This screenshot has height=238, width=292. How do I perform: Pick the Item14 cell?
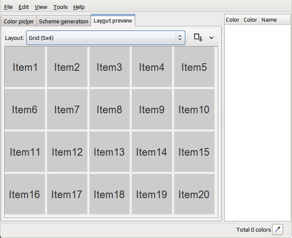tap(152, 152)
